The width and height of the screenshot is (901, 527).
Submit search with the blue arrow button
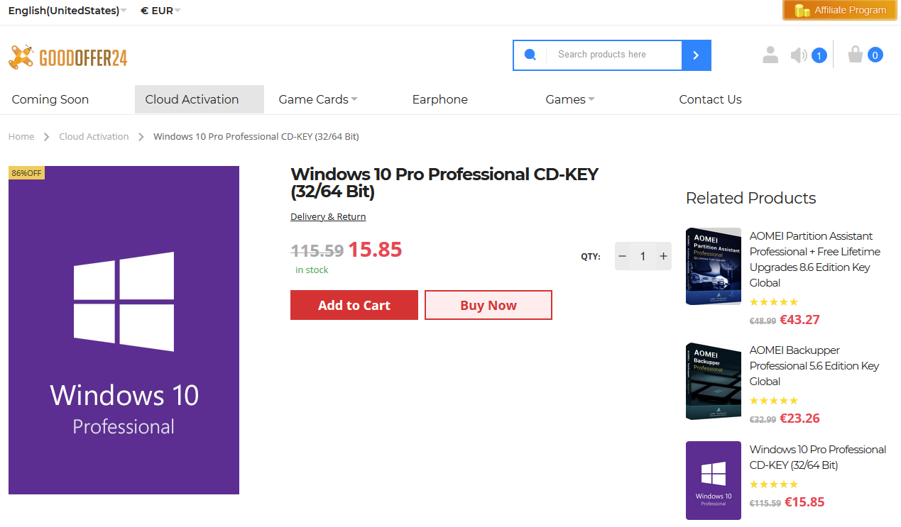(696, 55)
